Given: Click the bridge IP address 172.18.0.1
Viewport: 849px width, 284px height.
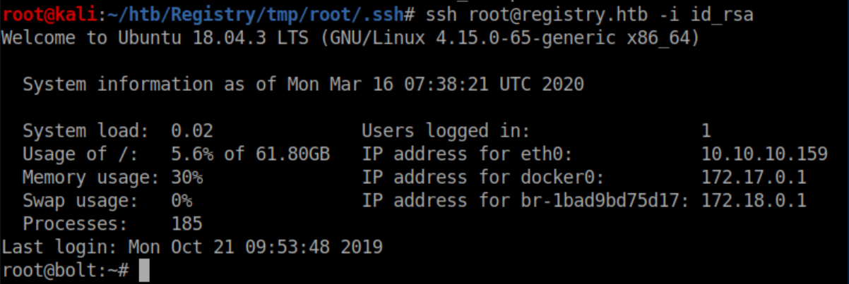Looking at the screenshot, I should 754,201.
